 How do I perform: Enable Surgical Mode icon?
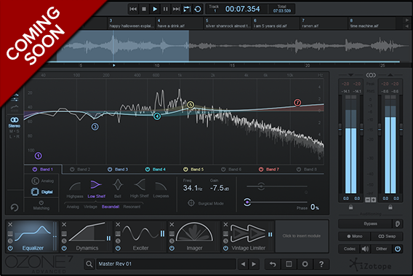coord(191,203)
